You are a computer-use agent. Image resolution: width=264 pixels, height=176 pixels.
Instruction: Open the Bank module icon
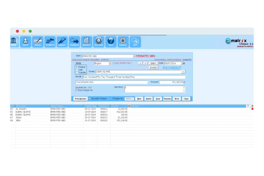point(13,41)
